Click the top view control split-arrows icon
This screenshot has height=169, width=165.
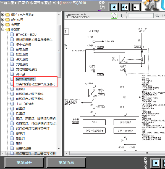(x=125, y=7)
